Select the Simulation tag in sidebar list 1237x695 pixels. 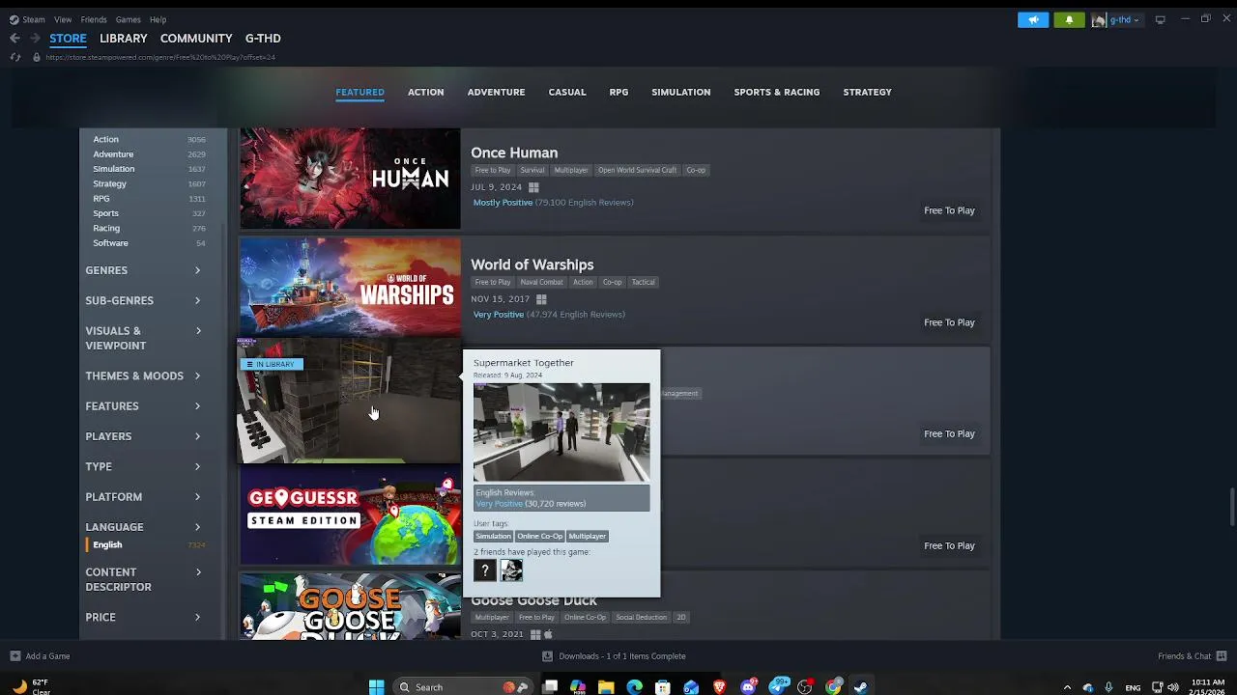point(113,169)
